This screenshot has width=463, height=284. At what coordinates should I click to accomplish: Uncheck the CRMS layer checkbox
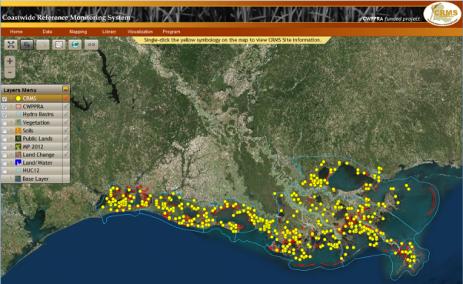click(x=5, y=99)
